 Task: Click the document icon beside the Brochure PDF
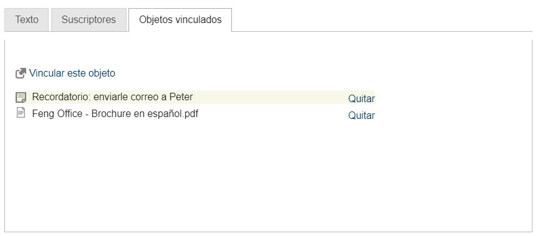[21, 113]
